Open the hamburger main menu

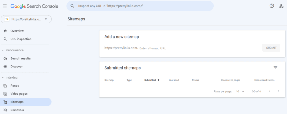click(x=5, y=6)
